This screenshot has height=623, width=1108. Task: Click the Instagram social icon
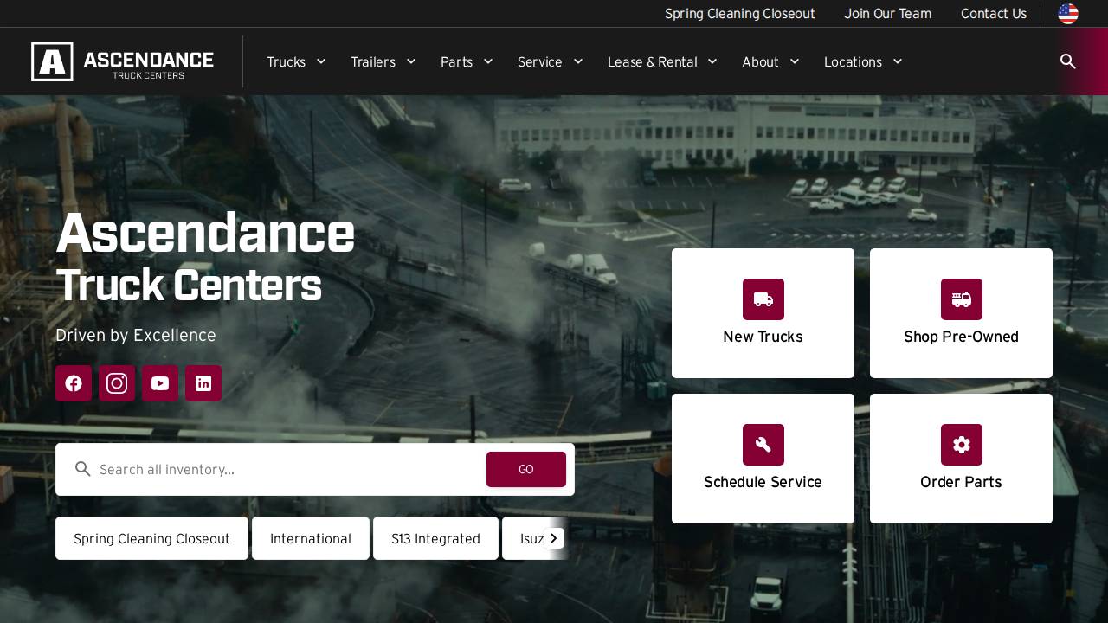117,383
